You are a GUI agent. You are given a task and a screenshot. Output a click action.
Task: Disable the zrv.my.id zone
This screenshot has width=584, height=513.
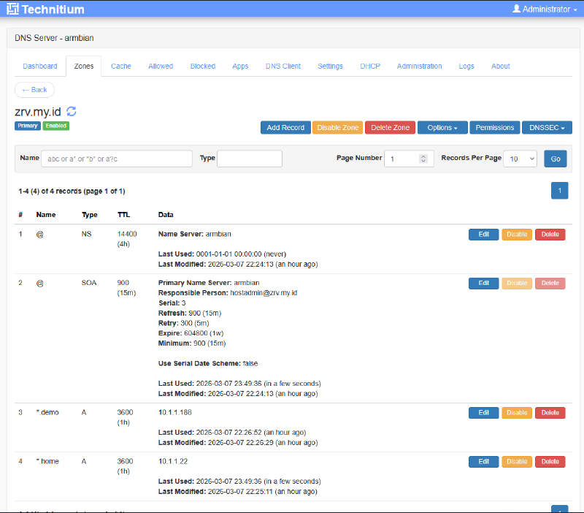coord(337,127)
